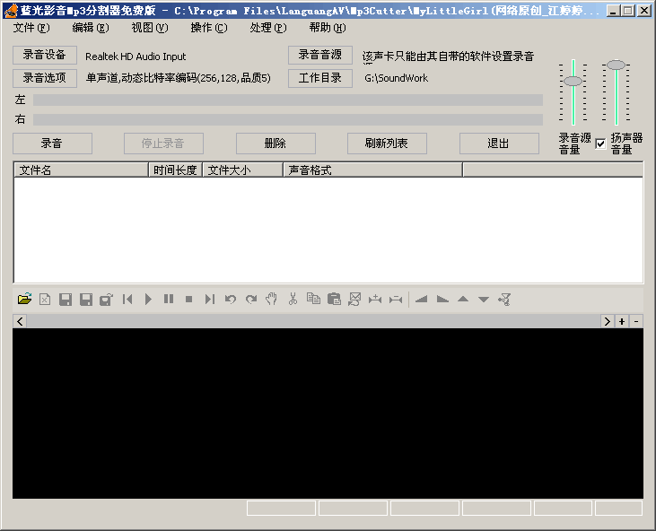Click the filter funnel icon in toolbar
Viewport: 656px width, 531px height.
504,299
